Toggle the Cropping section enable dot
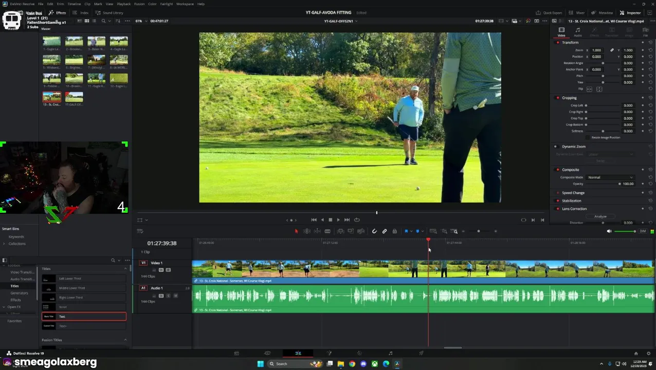This screenshot has width=656, height=370. (558, 98)
